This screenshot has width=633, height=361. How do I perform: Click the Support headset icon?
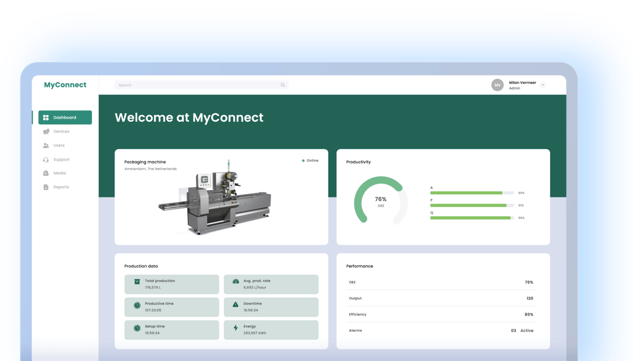pyautogui.click(x=46, y=160)
